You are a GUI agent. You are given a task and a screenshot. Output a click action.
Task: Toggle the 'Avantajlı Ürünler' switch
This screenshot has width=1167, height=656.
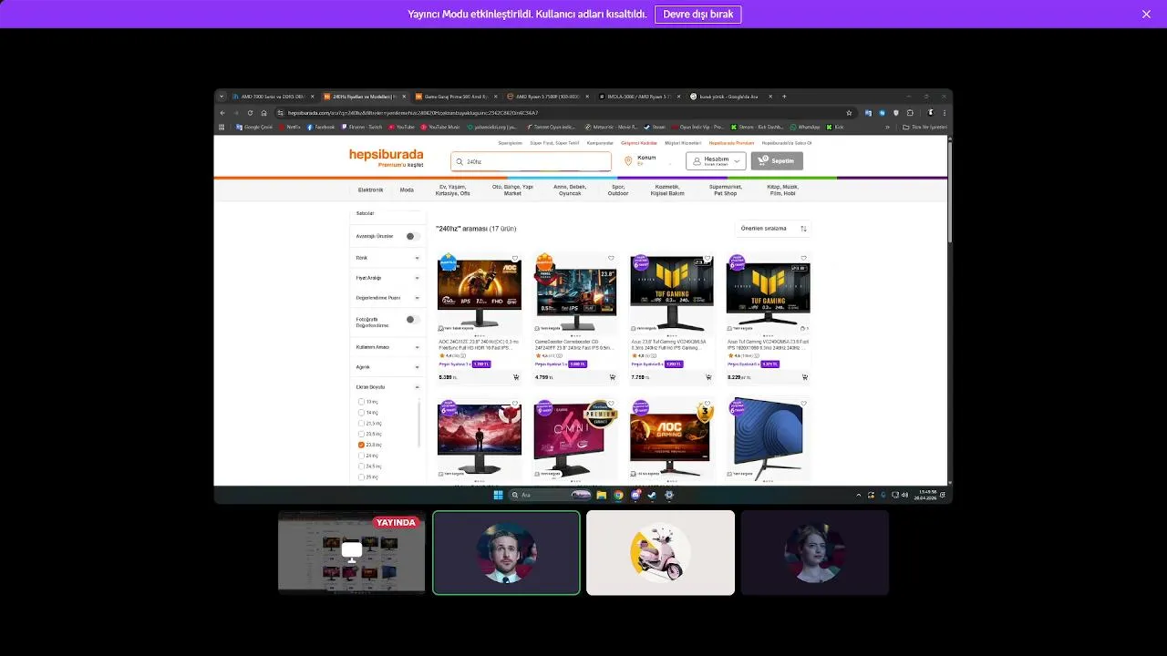[411, 236]
